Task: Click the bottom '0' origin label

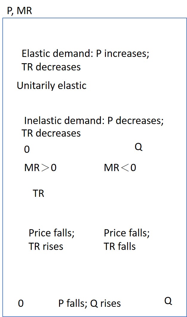Action: tap(21, 304)
